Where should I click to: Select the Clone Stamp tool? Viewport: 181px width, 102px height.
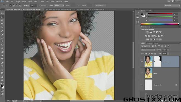(2, 42)
